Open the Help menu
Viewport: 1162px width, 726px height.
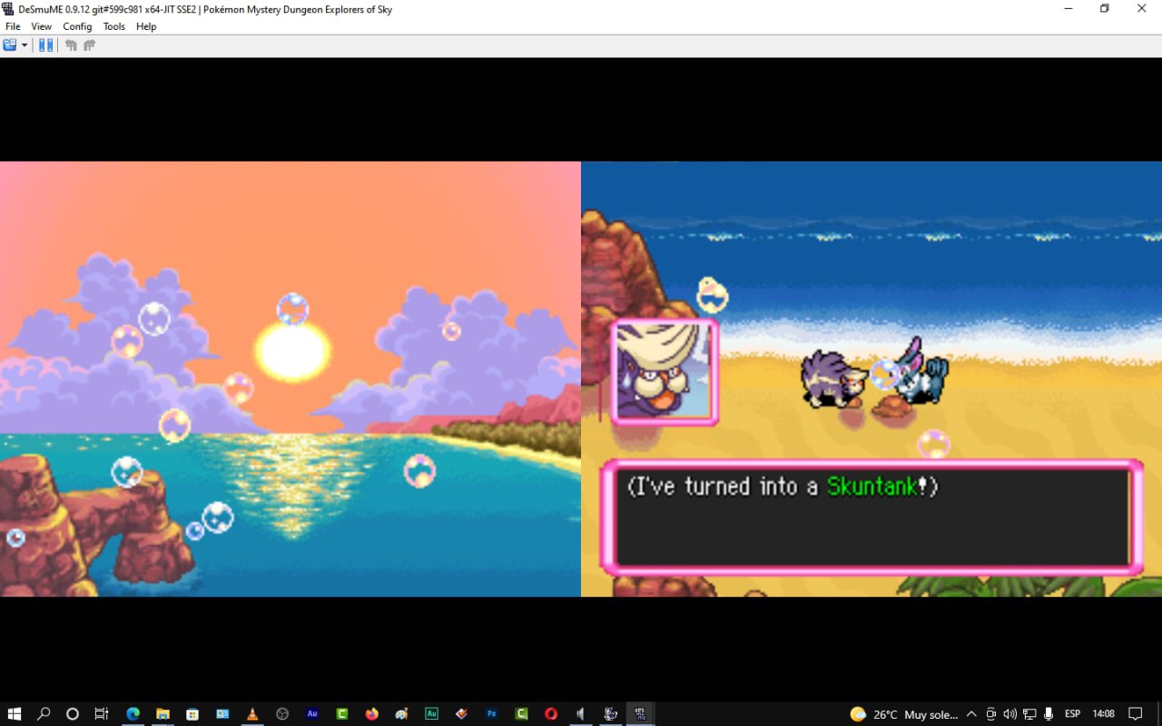coord(146,26)
